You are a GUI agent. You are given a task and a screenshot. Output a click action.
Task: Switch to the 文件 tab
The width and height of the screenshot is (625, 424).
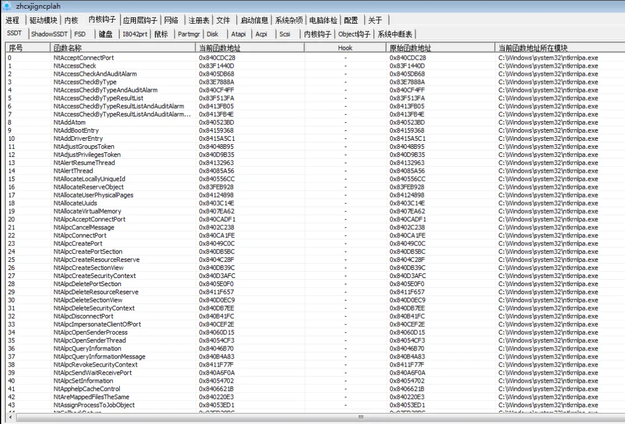point(223,20)
